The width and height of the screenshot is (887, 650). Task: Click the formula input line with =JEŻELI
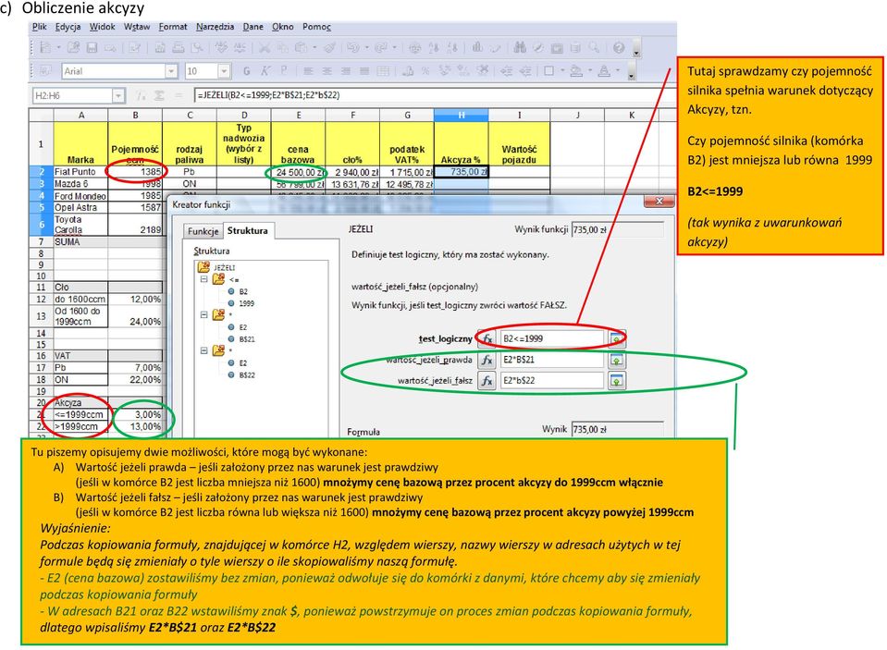tap(435, 95)
